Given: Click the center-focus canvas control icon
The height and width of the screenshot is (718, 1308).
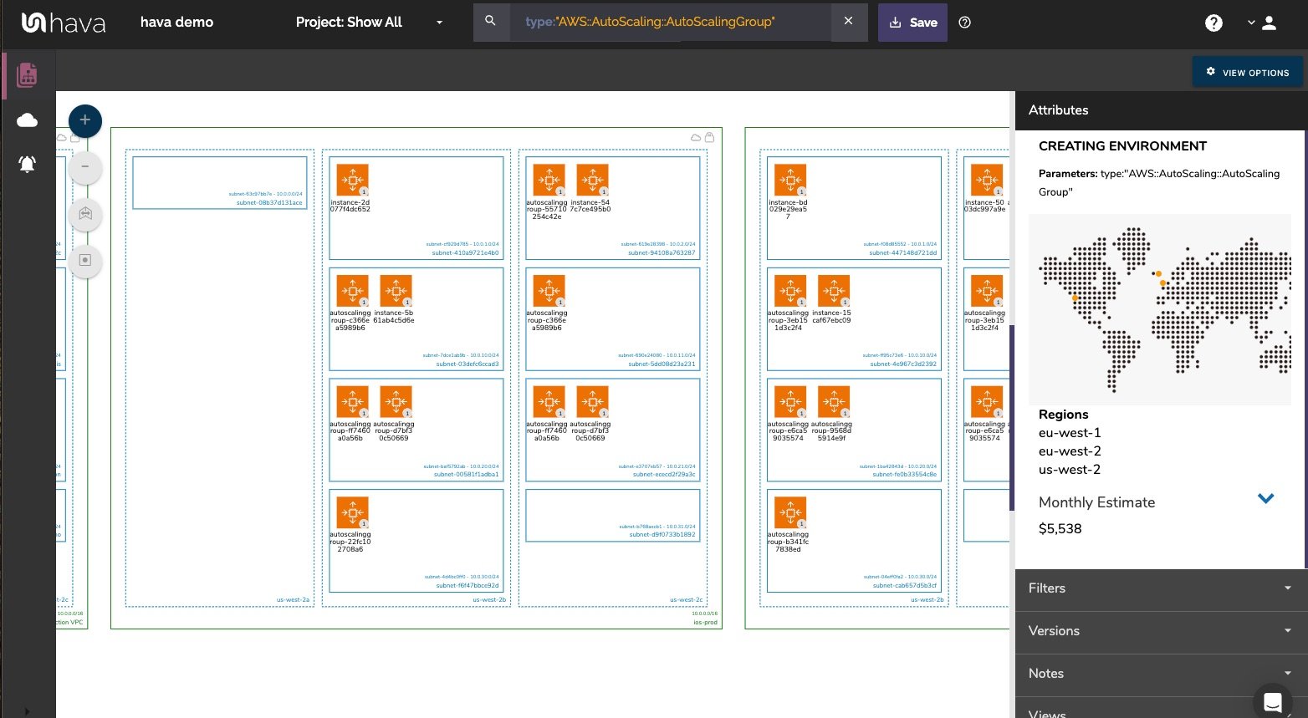Looking at the screenshot, I should [84, 261].
